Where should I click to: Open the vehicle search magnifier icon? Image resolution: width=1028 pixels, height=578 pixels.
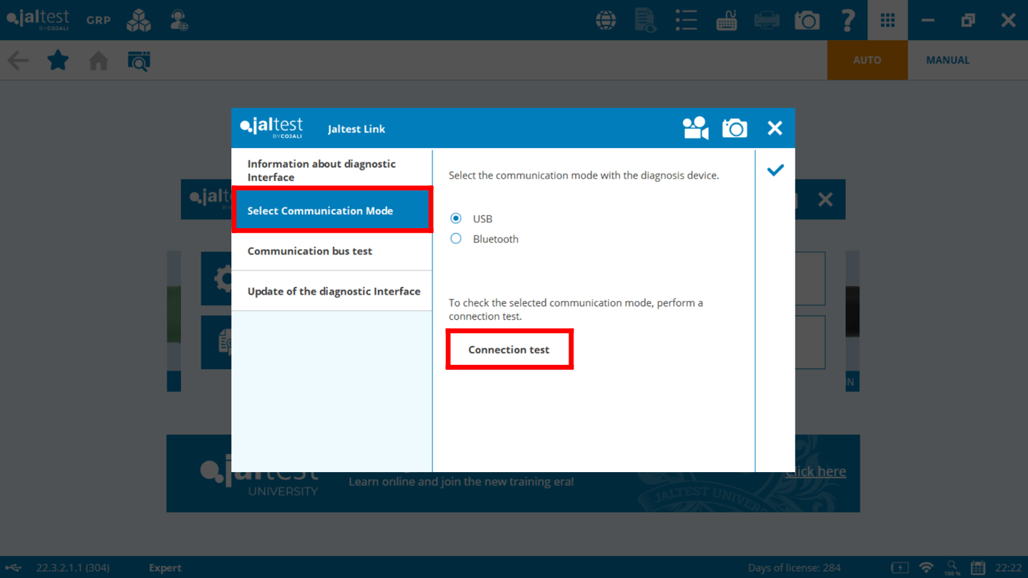(139, 61)
